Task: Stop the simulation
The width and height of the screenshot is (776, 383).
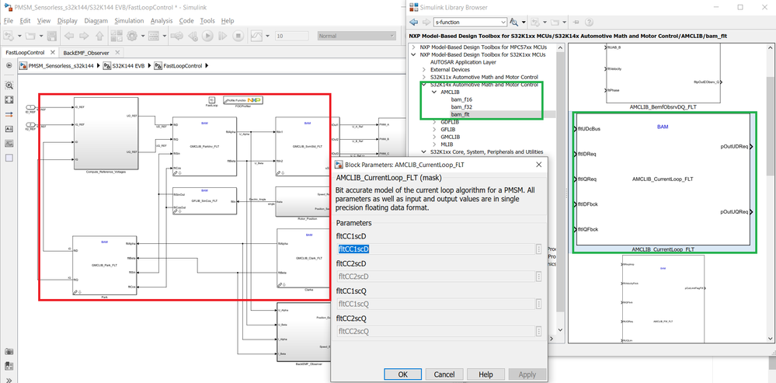Action: [x=238, y=36]
